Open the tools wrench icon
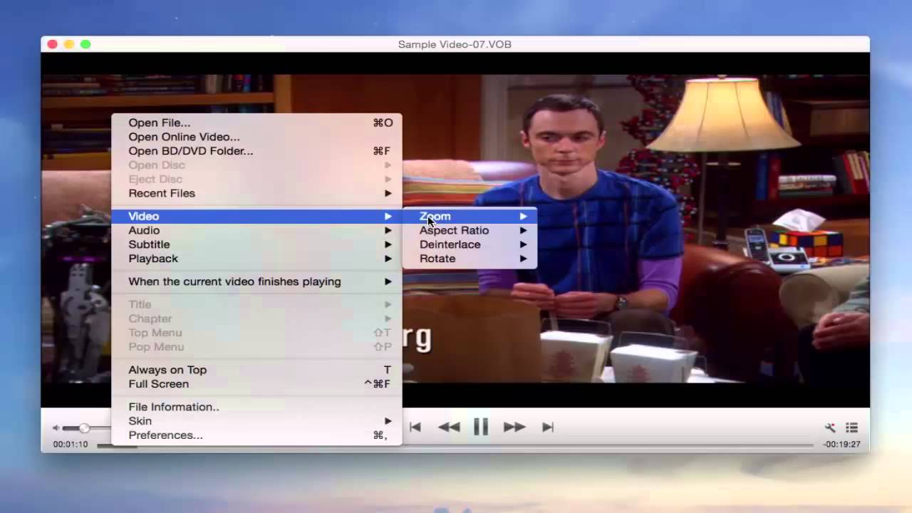 point(830,427)
